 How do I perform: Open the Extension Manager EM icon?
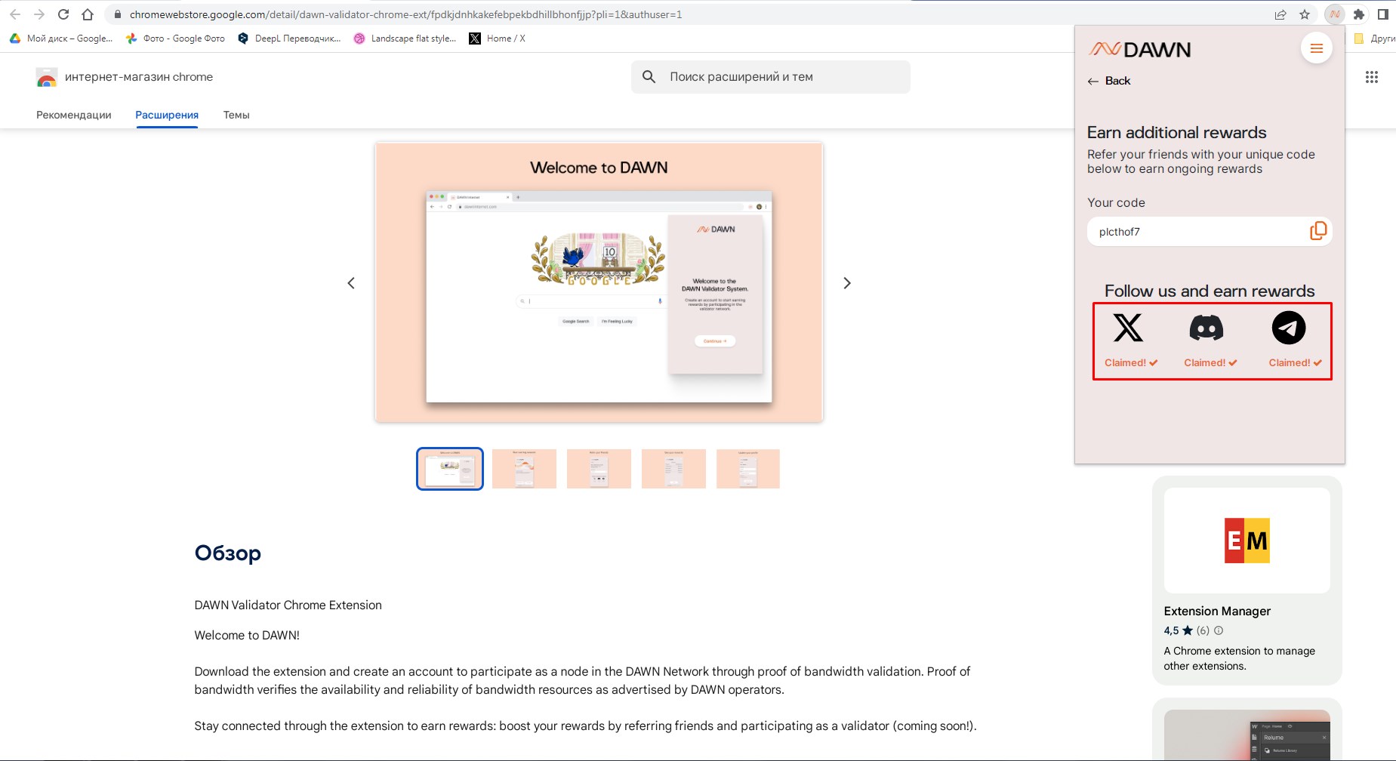click(1247, 541)
